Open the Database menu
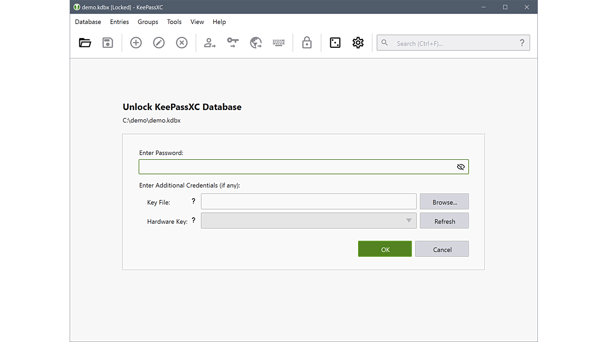The height and width of the screenshot is (342, 608). [88, 22]
